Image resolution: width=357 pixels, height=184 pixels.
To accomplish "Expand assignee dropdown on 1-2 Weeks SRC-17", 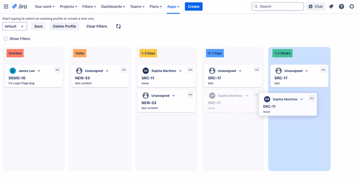I will [307, 71].
